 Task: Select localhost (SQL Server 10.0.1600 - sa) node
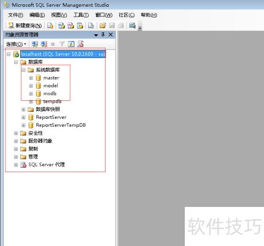click(63, 54)
